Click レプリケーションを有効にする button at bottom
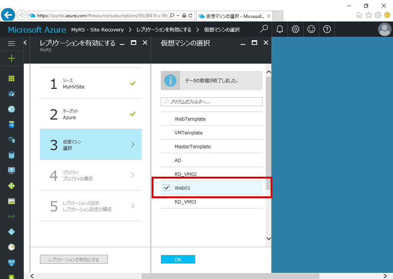 [74, 259]
